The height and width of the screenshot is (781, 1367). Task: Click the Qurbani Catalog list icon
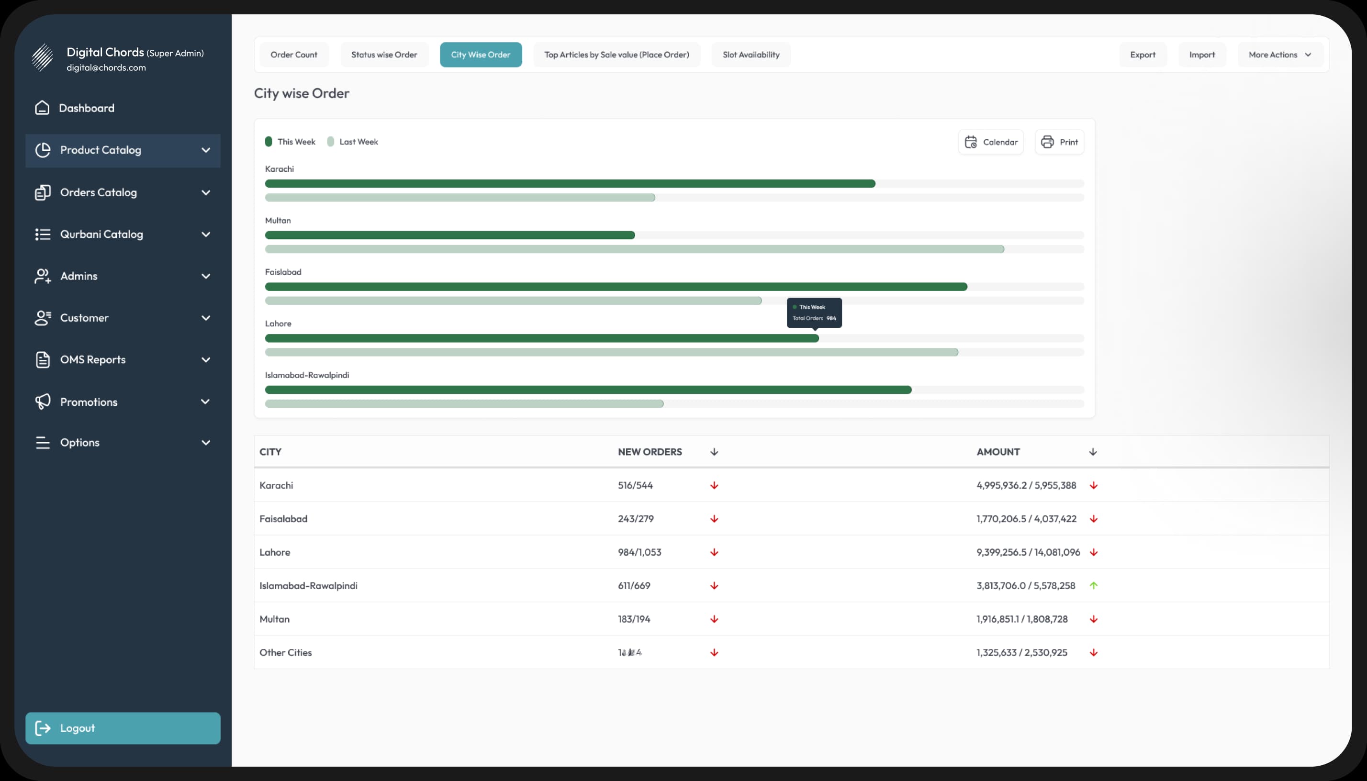point(43,234)
